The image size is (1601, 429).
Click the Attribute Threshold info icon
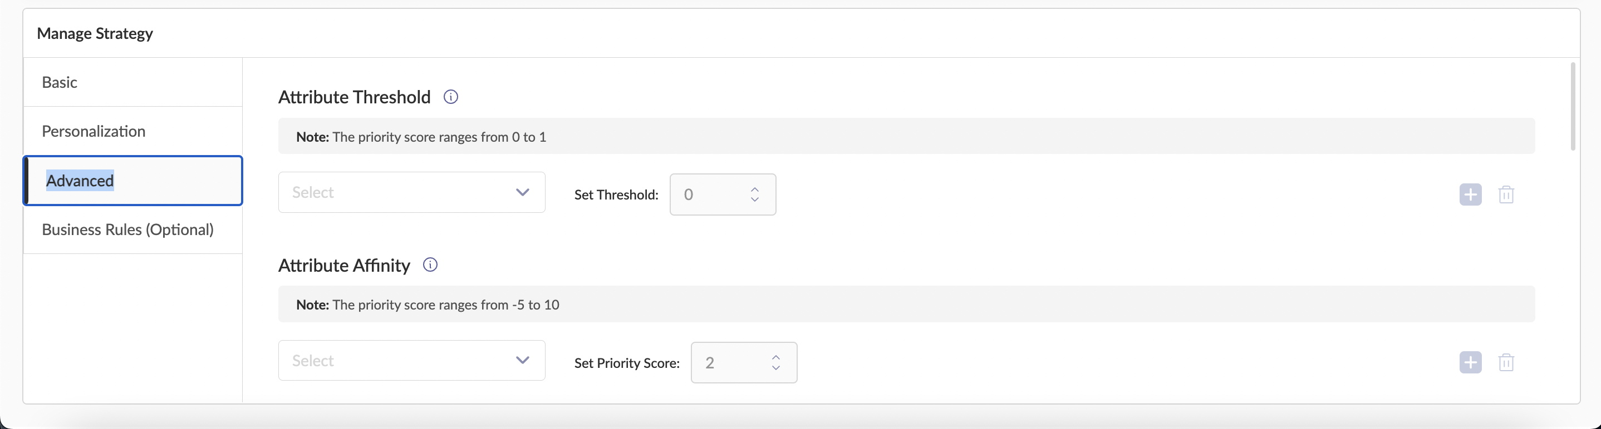[450, 97]
